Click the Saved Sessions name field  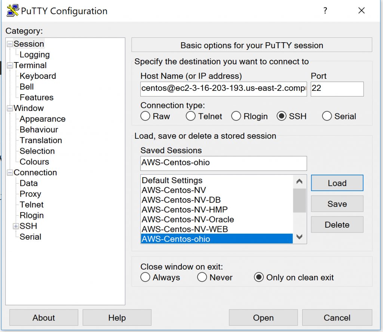coord(224,163)
